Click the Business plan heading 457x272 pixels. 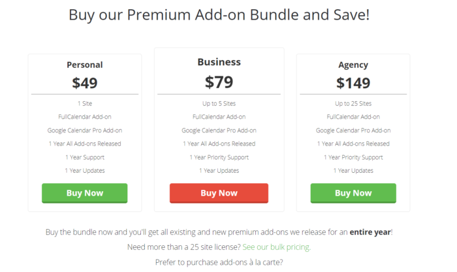coord(219,62)
